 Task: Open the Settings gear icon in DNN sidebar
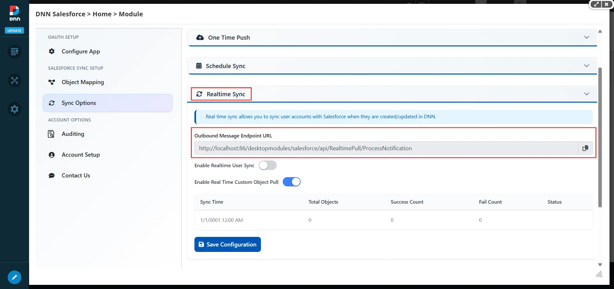tap(14, 109)
